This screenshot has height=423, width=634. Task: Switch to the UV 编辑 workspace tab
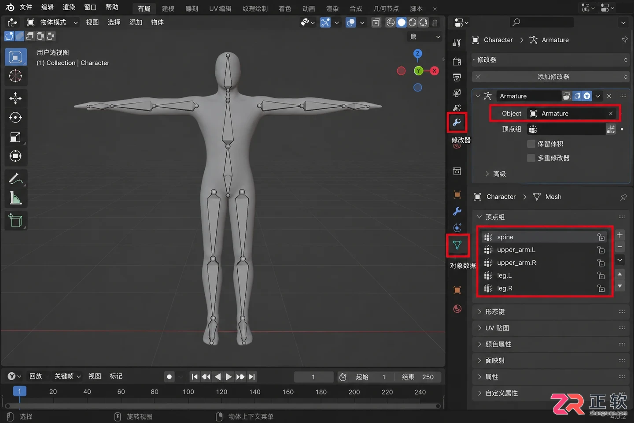pos(220,9)
